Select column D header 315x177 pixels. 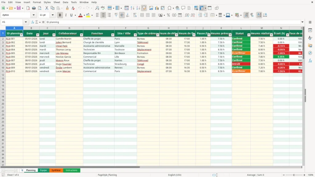pyautogui.click(x=69, y=28)
